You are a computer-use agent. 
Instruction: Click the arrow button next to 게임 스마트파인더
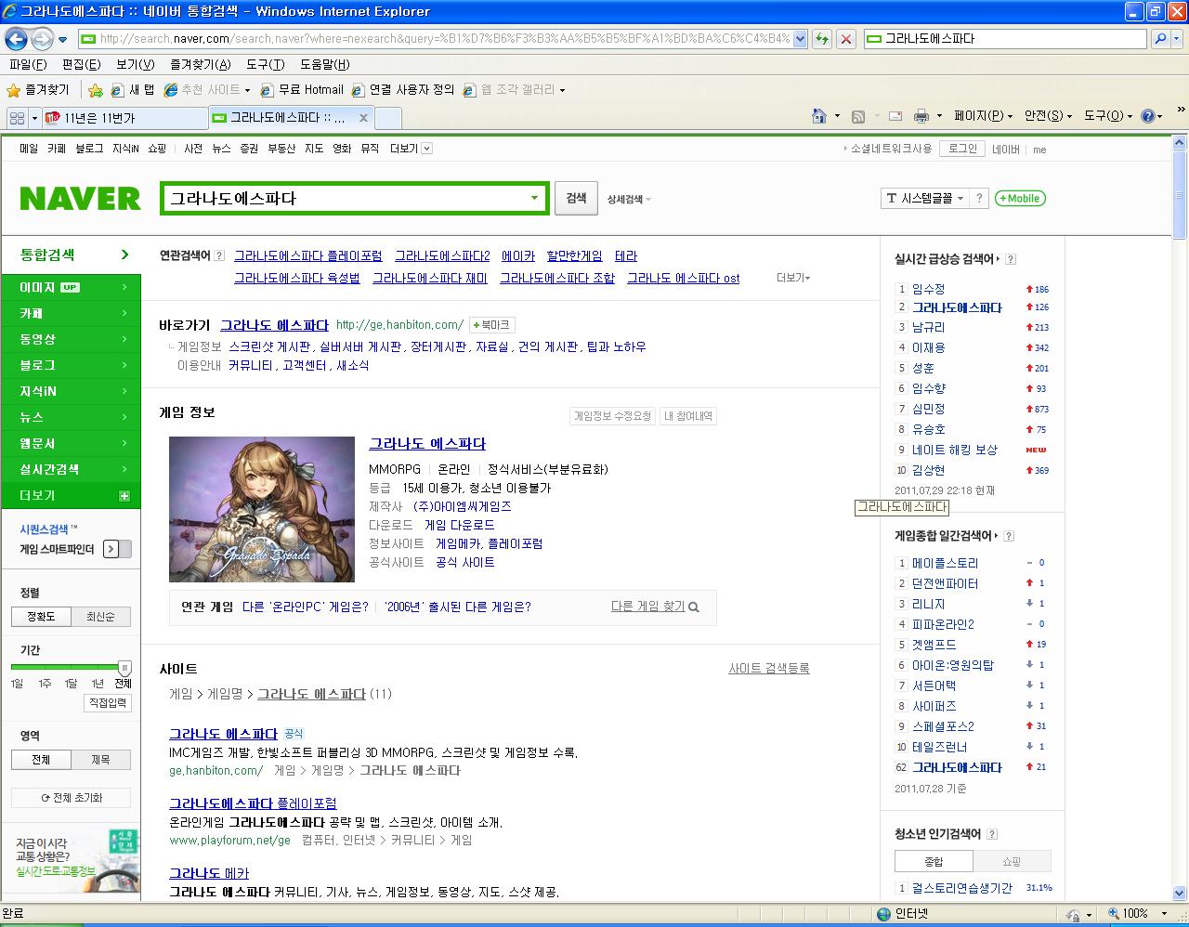tap(111, 549)
